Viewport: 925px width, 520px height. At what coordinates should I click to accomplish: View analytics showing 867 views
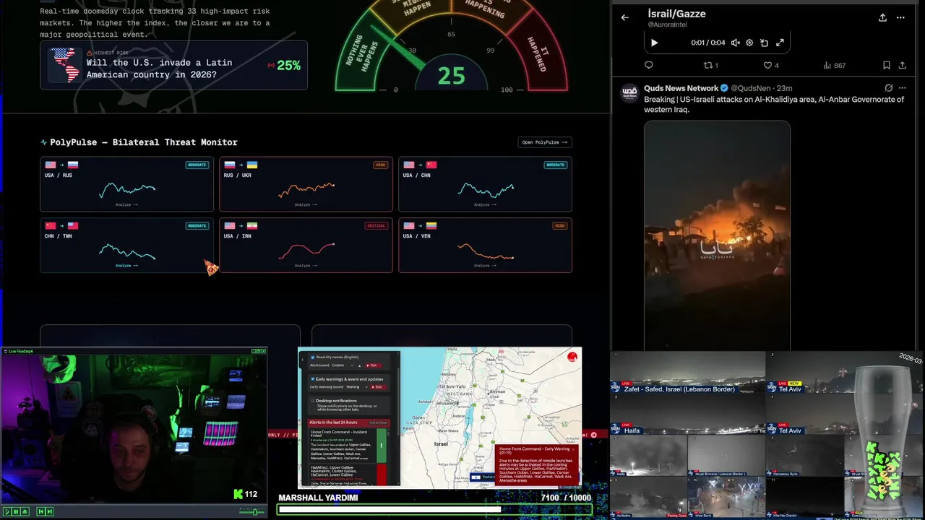pos(834,65)
